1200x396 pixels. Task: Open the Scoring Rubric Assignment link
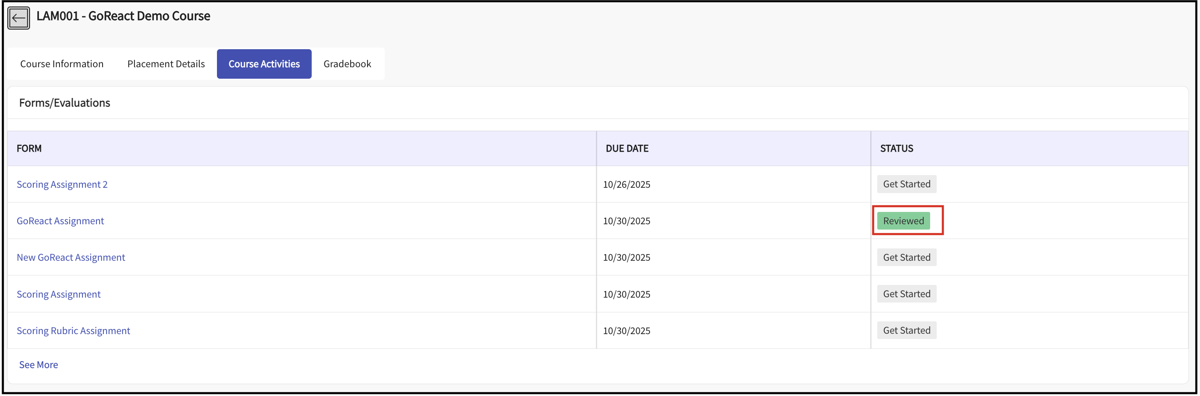click(73, 331)
